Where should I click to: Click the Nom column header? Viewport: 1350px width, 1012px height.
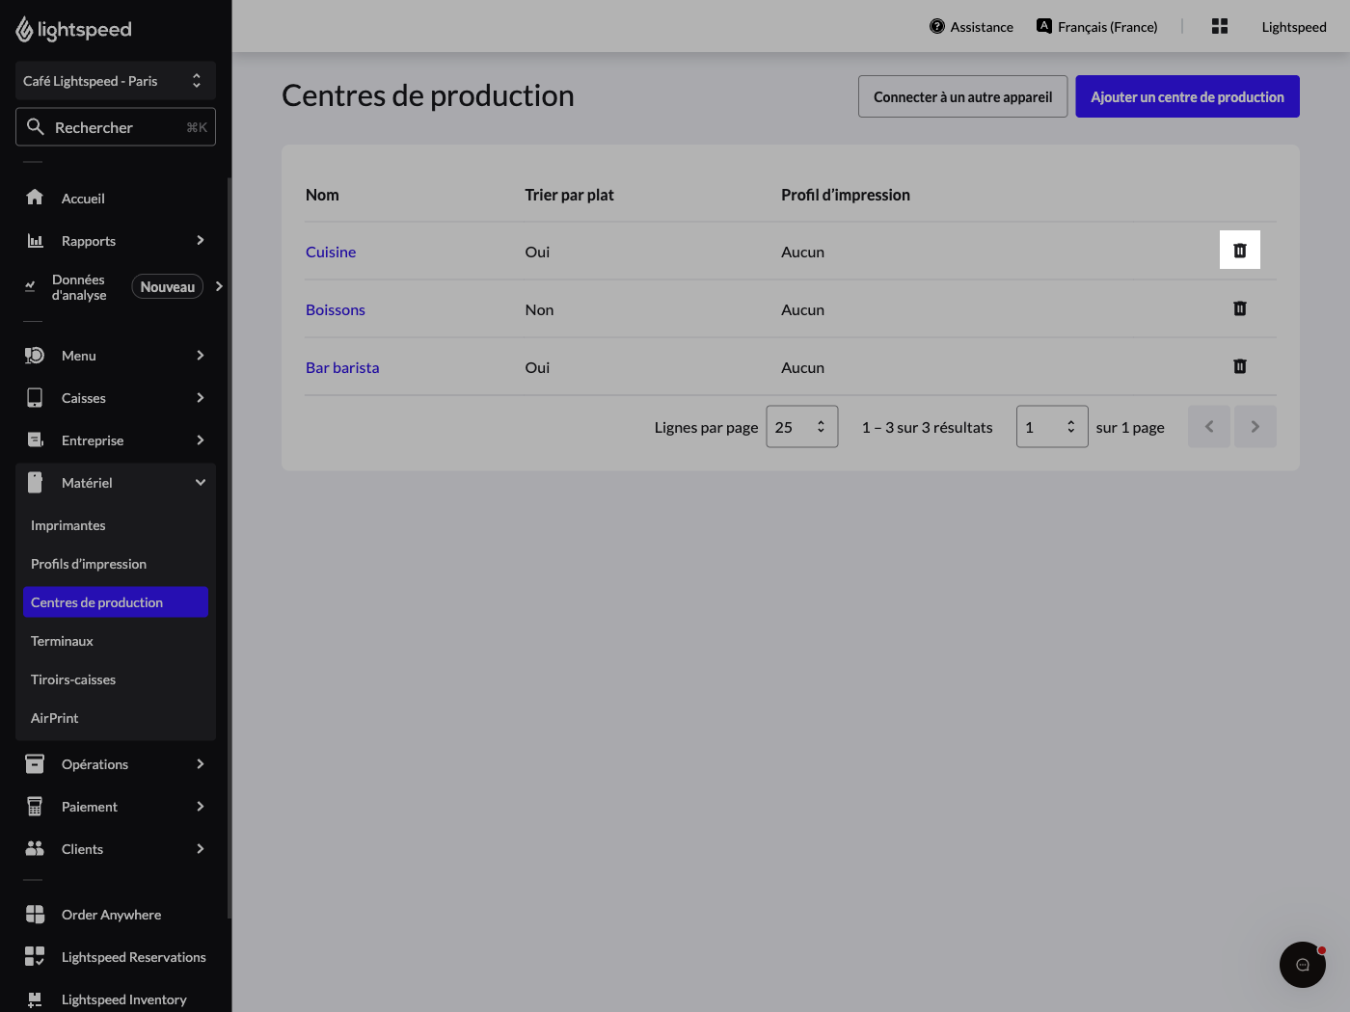(322, 195)
